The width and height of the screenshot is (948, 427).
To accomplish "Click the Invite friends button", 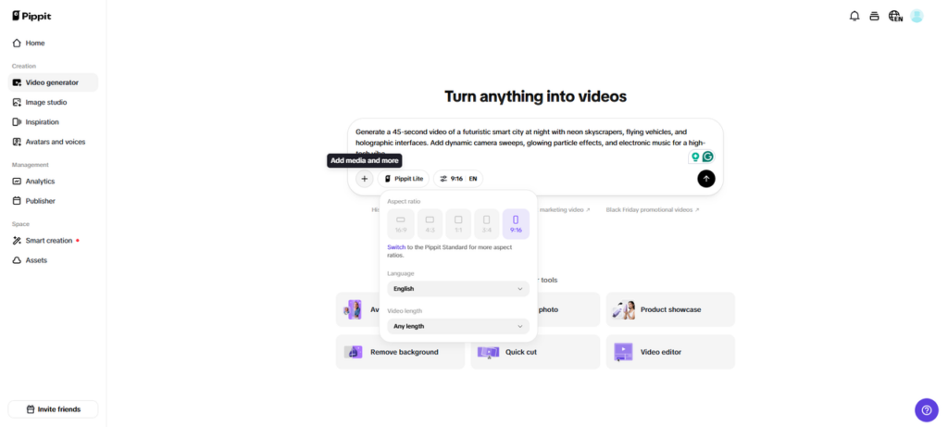I will [53, 409].
